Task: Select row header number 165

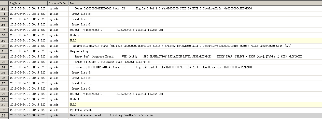Action: tap(4, 19)
